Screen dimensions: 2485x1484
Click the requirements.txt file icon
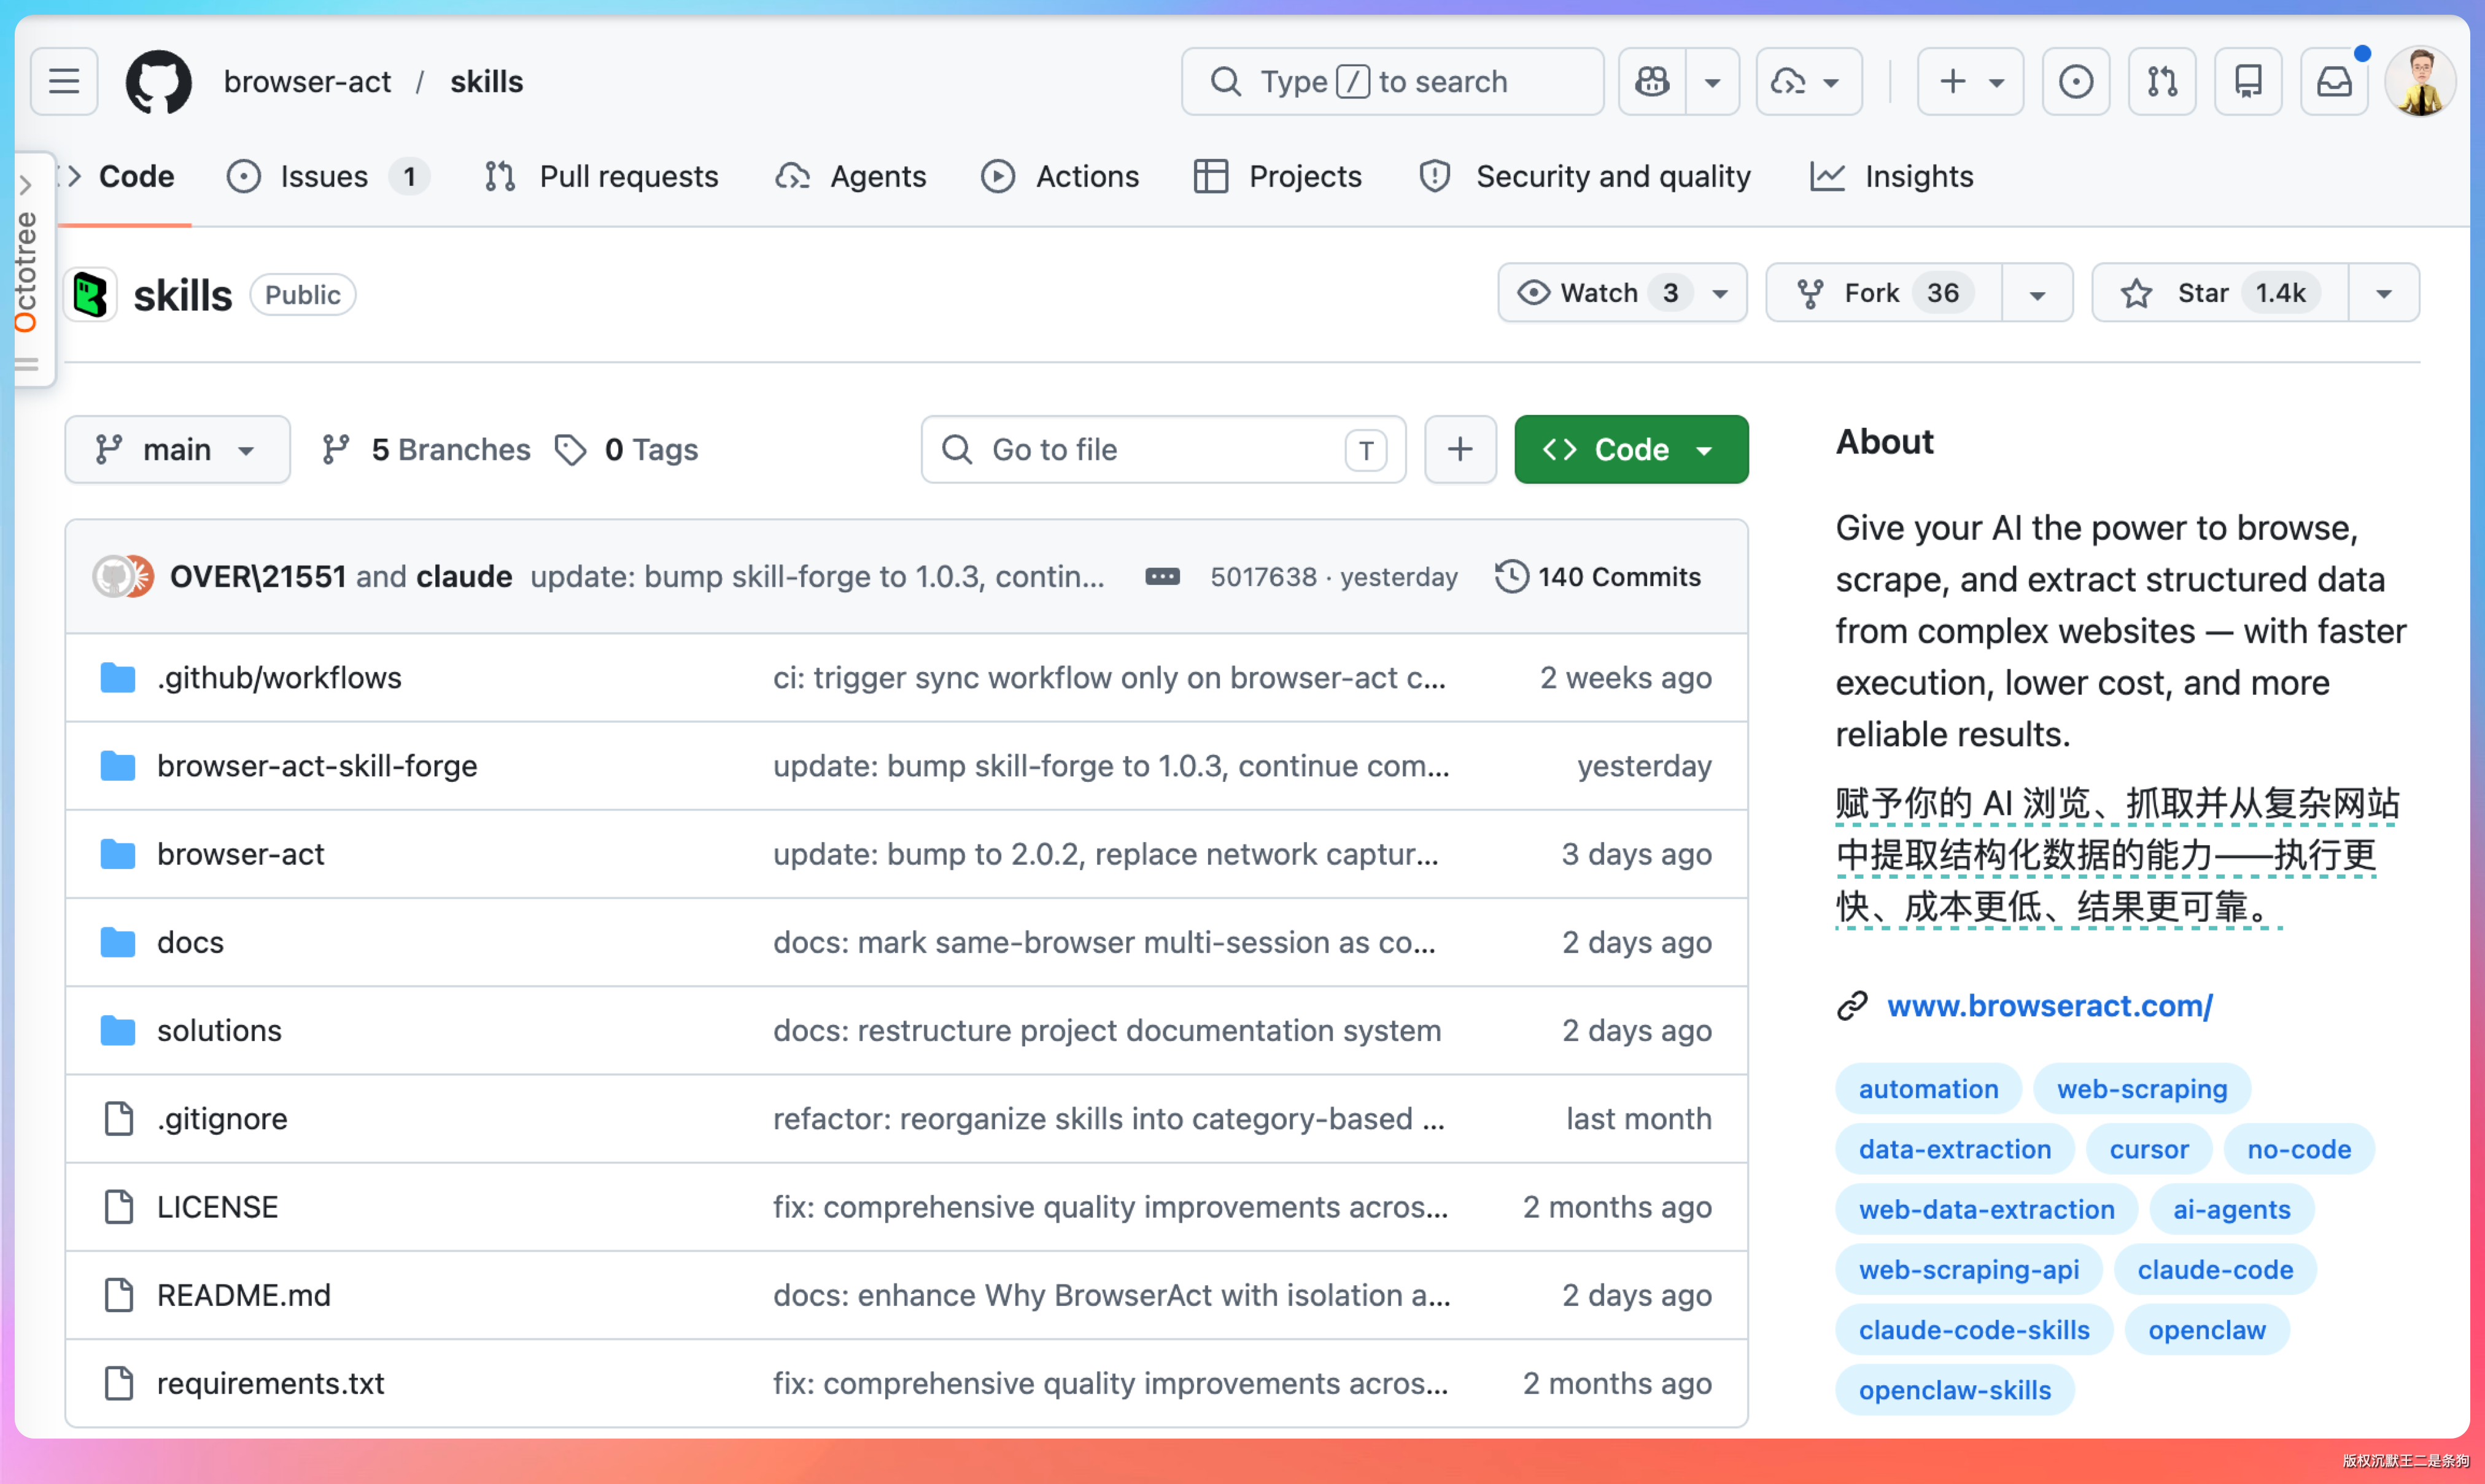(x=119, y=1383)
